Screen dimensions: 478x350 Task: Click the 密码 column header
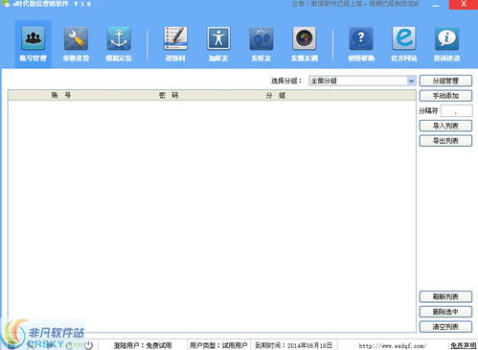pyautogui.click(x=169, y=95)
